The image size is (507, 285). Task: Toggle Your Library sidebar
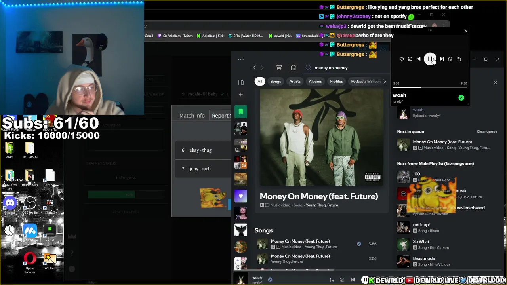[240, 82]
